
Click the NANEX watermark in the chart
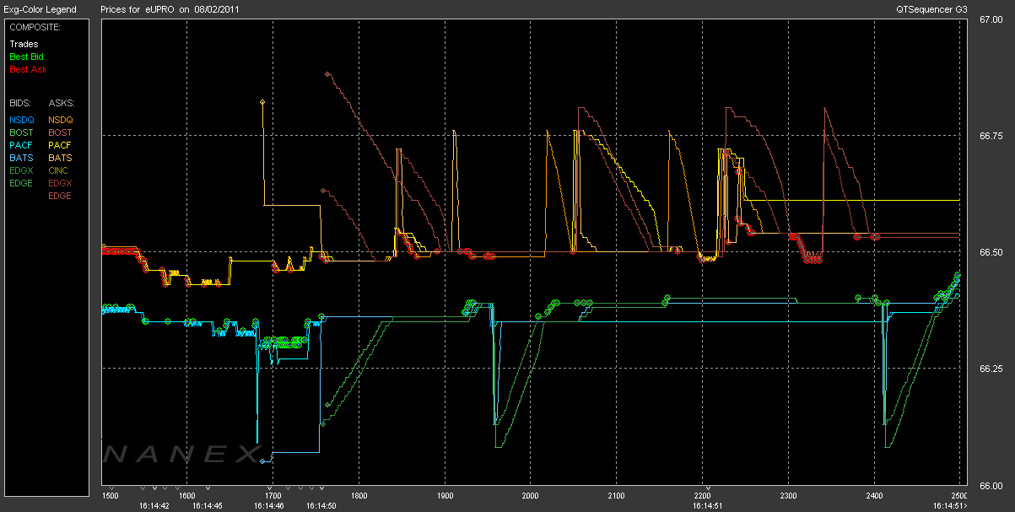181,455
